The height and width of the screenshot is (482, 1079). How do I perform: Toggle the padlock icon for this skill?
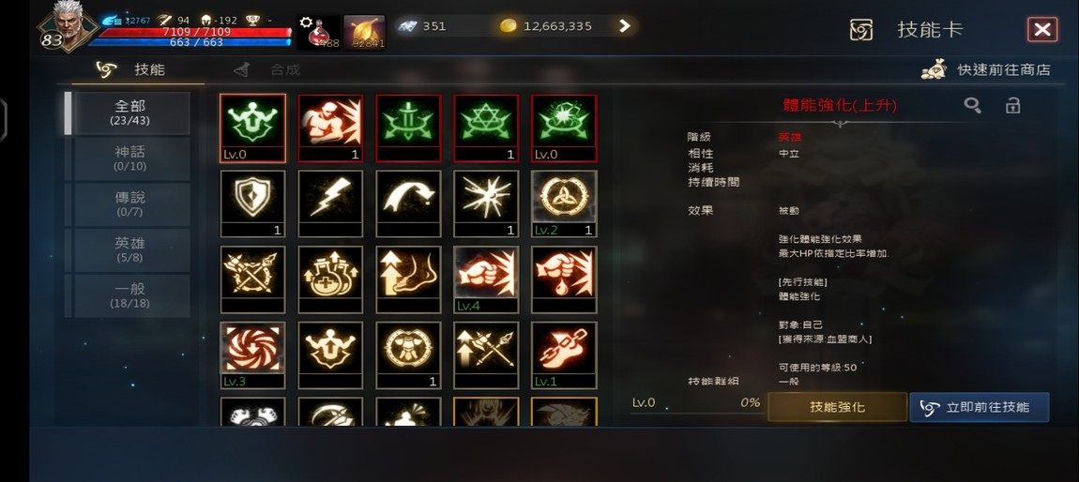(x=1012, y=105)
